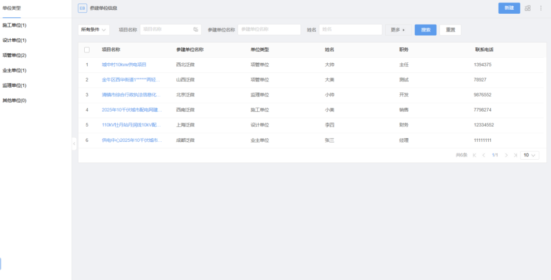Tick the select-all checkbox in table header

[87, 50]
